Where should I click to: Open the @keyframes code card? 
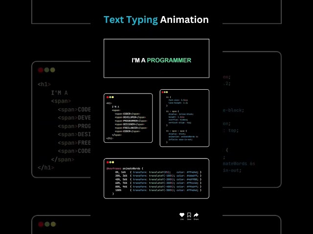click(156, 178)
